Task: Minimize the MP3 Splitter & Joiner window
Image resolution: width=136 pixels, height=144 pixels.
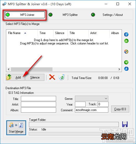Action: tap(106, 4)
